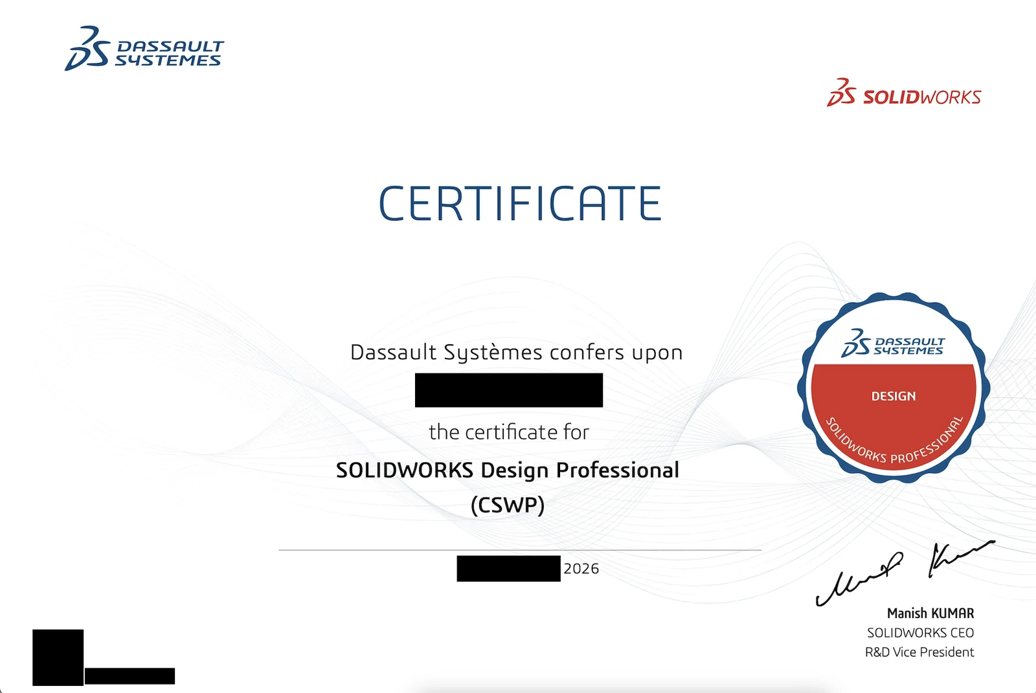This screenshot has width=1036, height=693.
Task: Click the Dassault Systèmes logo top left
Action: 144,49
